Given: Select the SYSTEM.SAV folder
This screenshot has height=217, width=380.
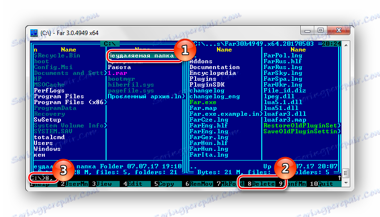Looking at the screenshot, I should [x=53, y=131].
